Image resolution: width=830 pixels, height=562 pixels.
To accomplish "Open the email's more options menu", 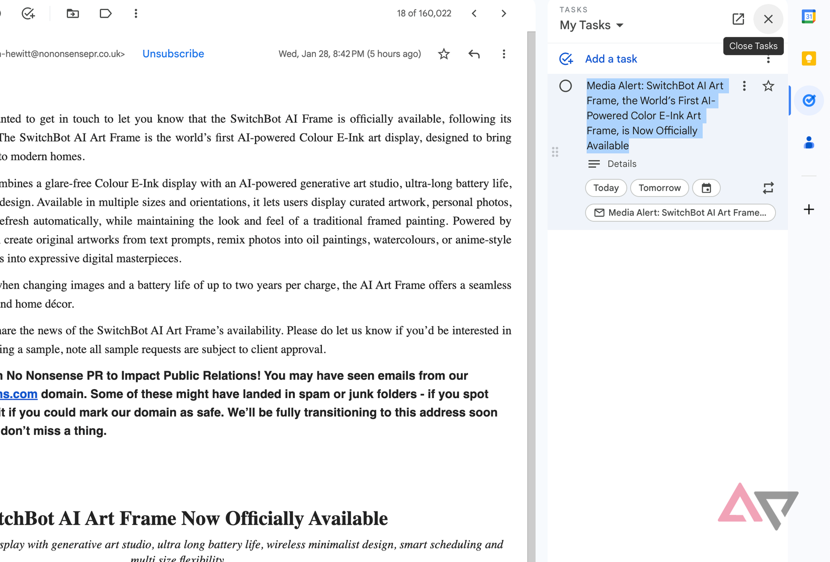I will pyautogui.click(x=504, y=54).
